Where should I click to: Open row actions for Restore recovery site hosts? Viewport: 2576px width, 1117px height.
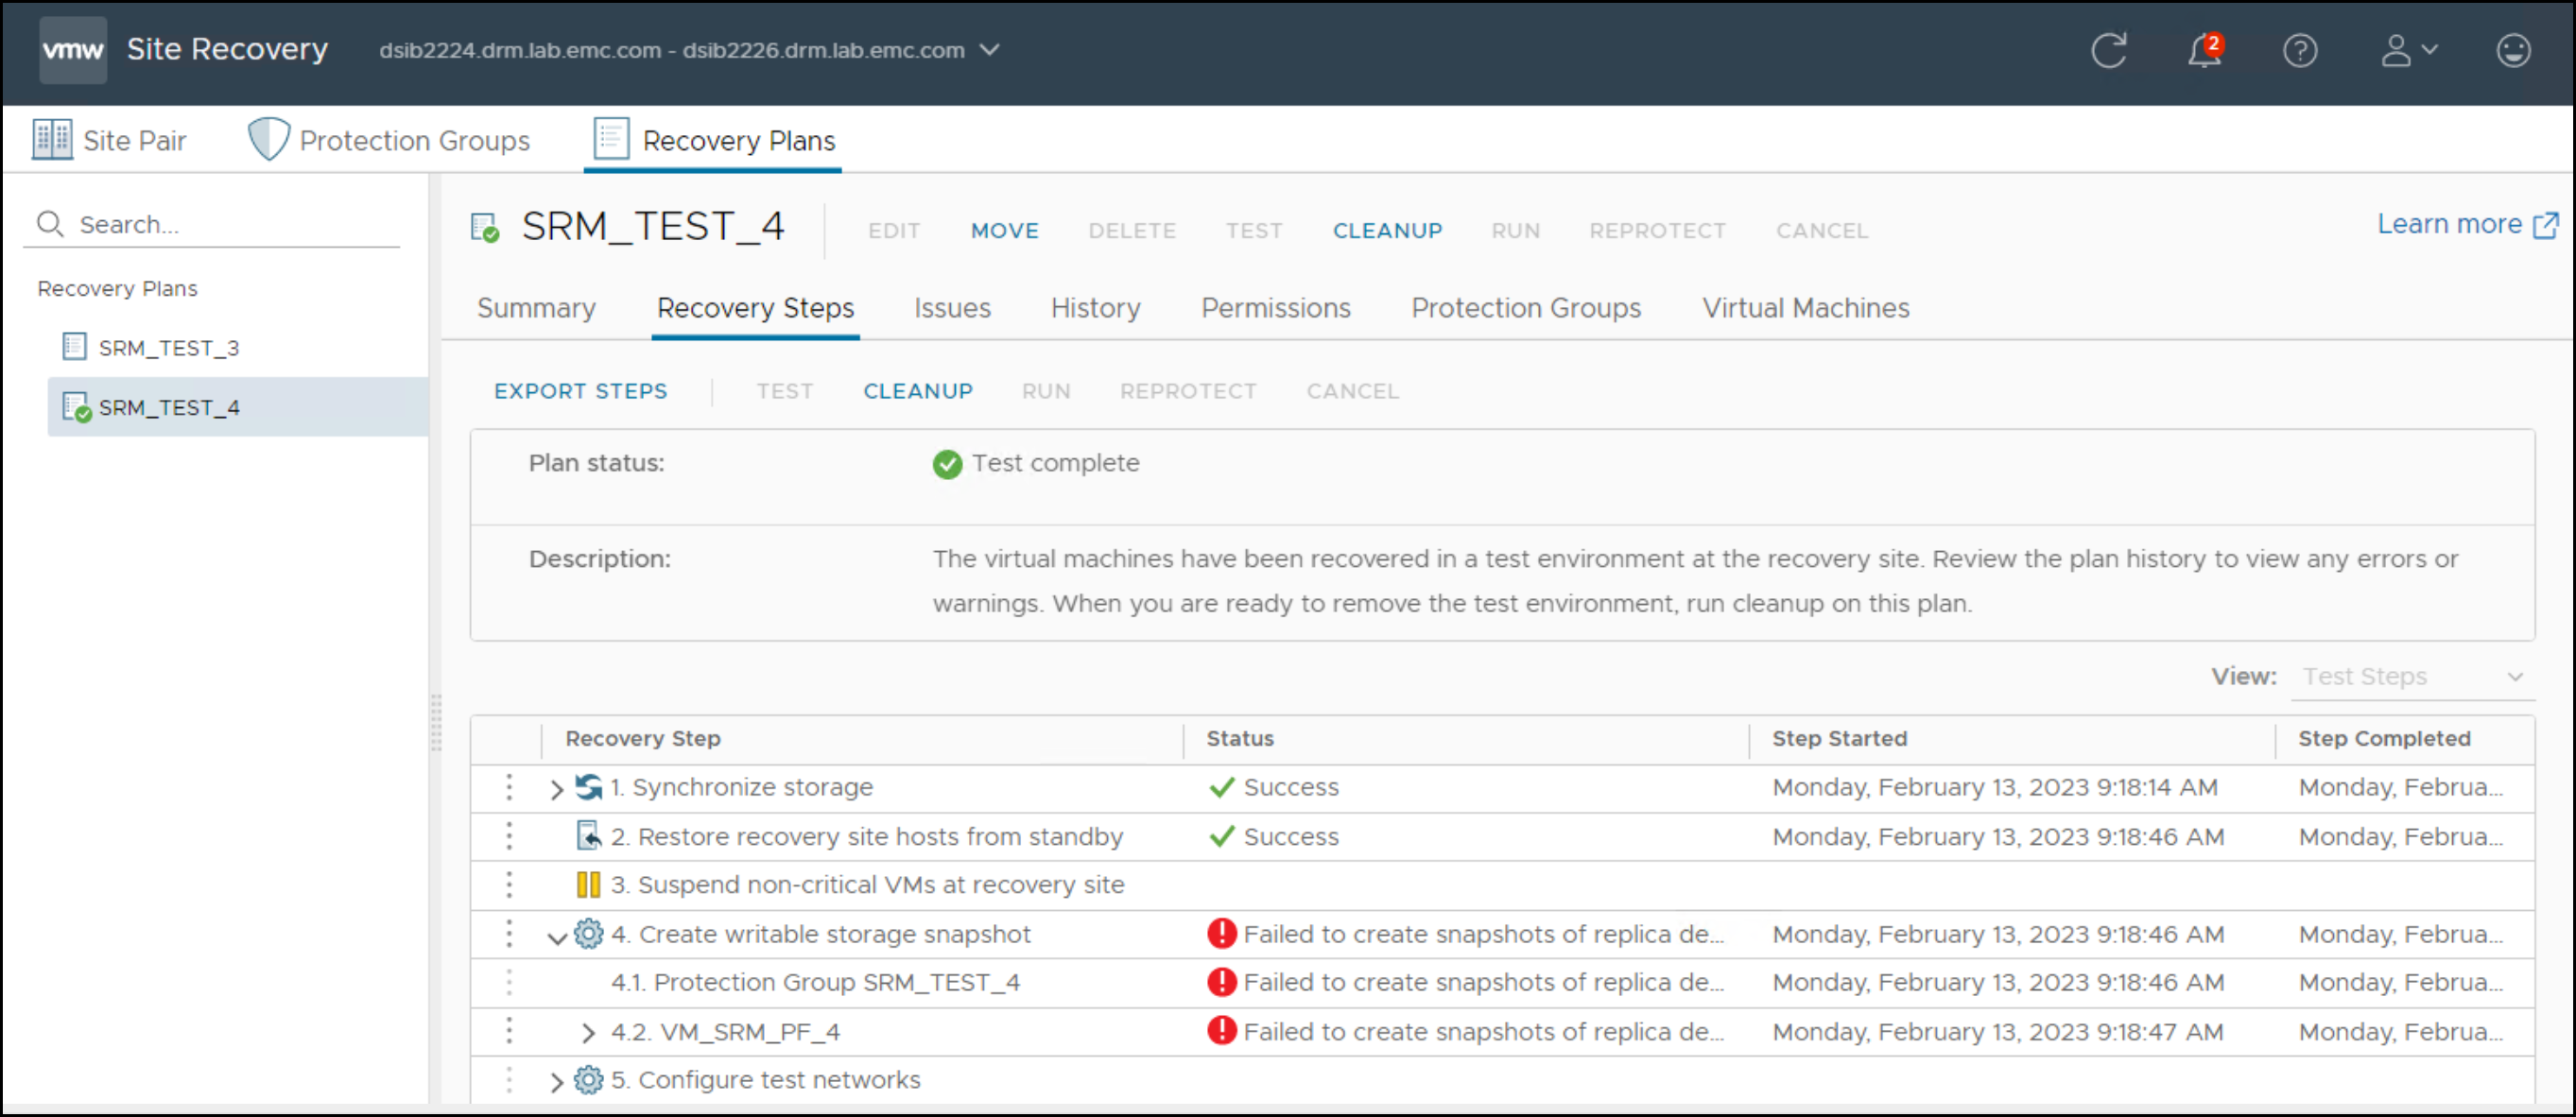pos(509,836)
